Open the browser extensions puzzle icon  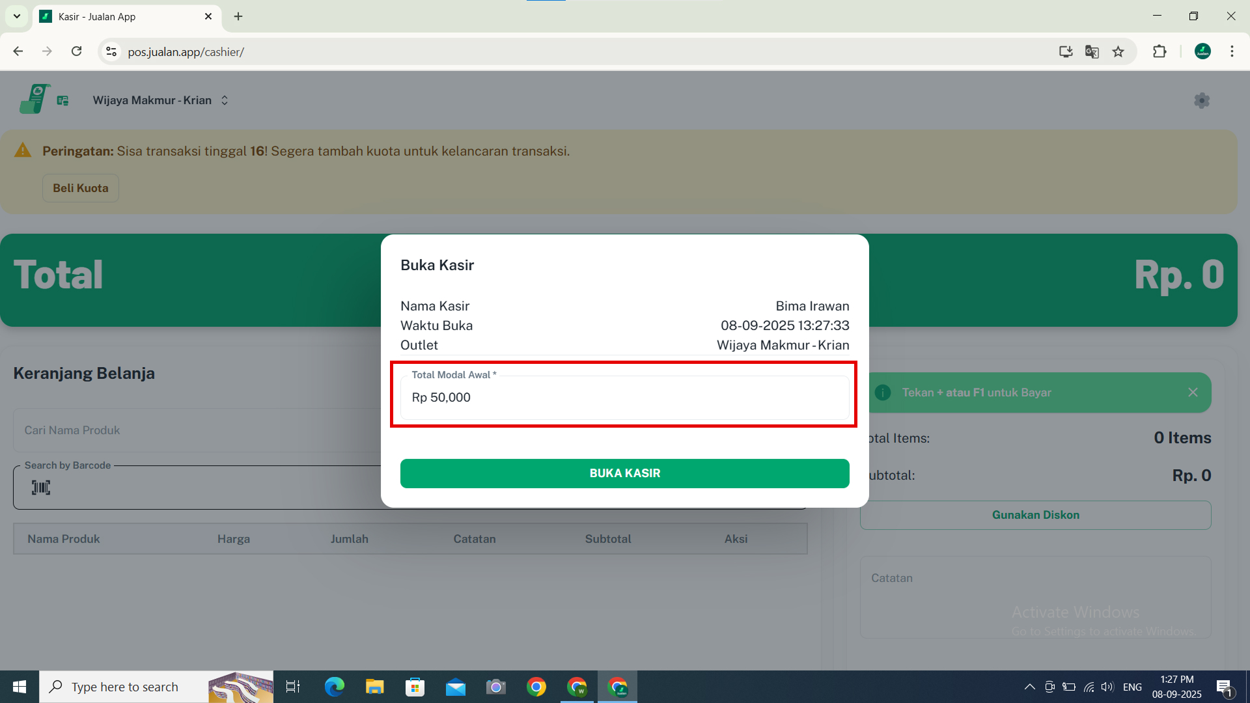[x=1160, y=51]
